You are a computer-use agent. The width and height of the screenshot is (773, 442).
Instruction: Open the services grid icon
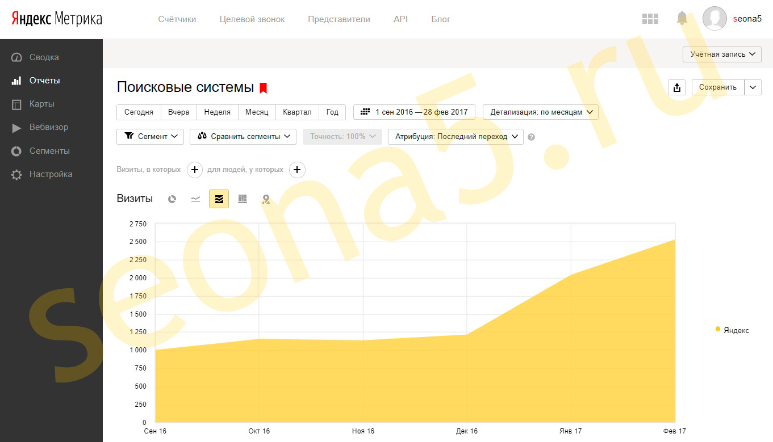point(650,19)
